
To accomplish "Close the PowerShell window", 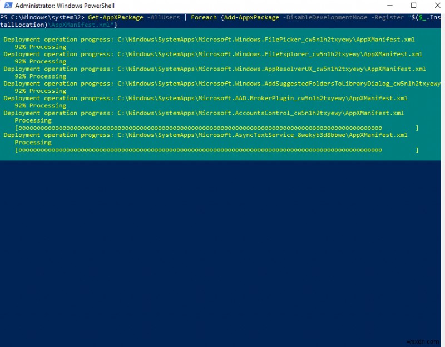I will (x=437, y=6).
